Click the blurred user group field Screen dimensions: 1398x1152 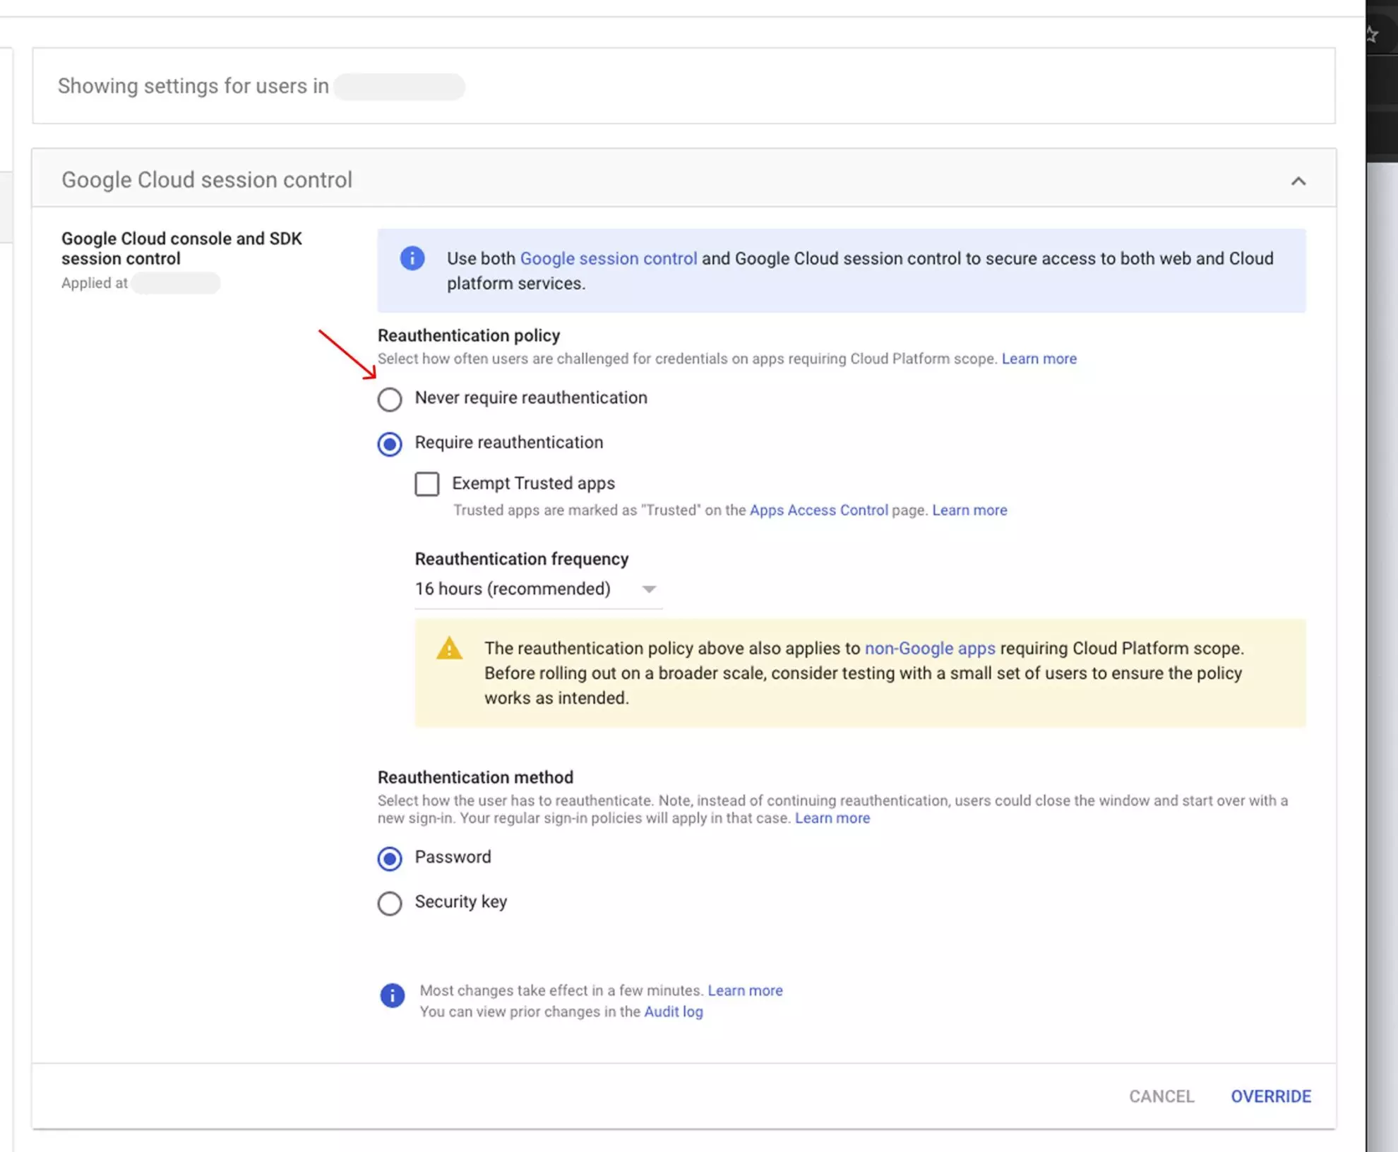399,86
